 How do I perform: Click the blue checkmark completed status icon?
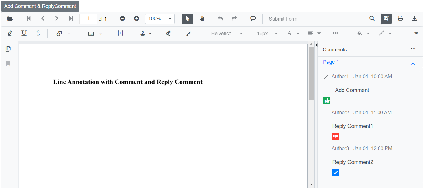point(335,173)
